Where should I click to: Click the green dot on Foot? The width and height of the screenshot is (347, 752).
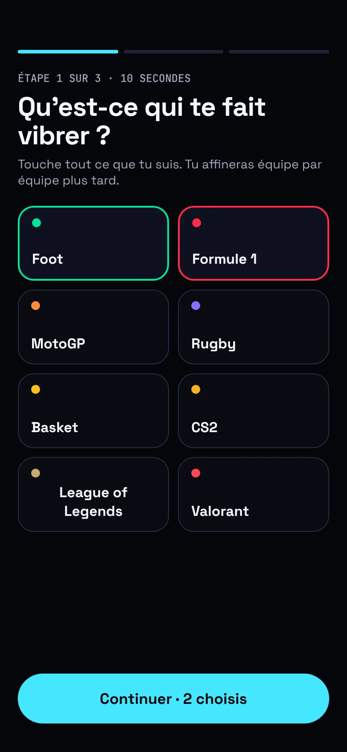36,223
